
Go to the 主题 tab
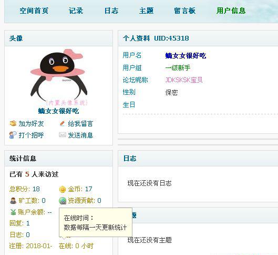[146, 11]
